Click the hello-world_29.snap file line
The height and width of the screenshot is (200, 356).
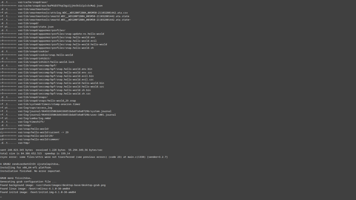click(47, 101)
